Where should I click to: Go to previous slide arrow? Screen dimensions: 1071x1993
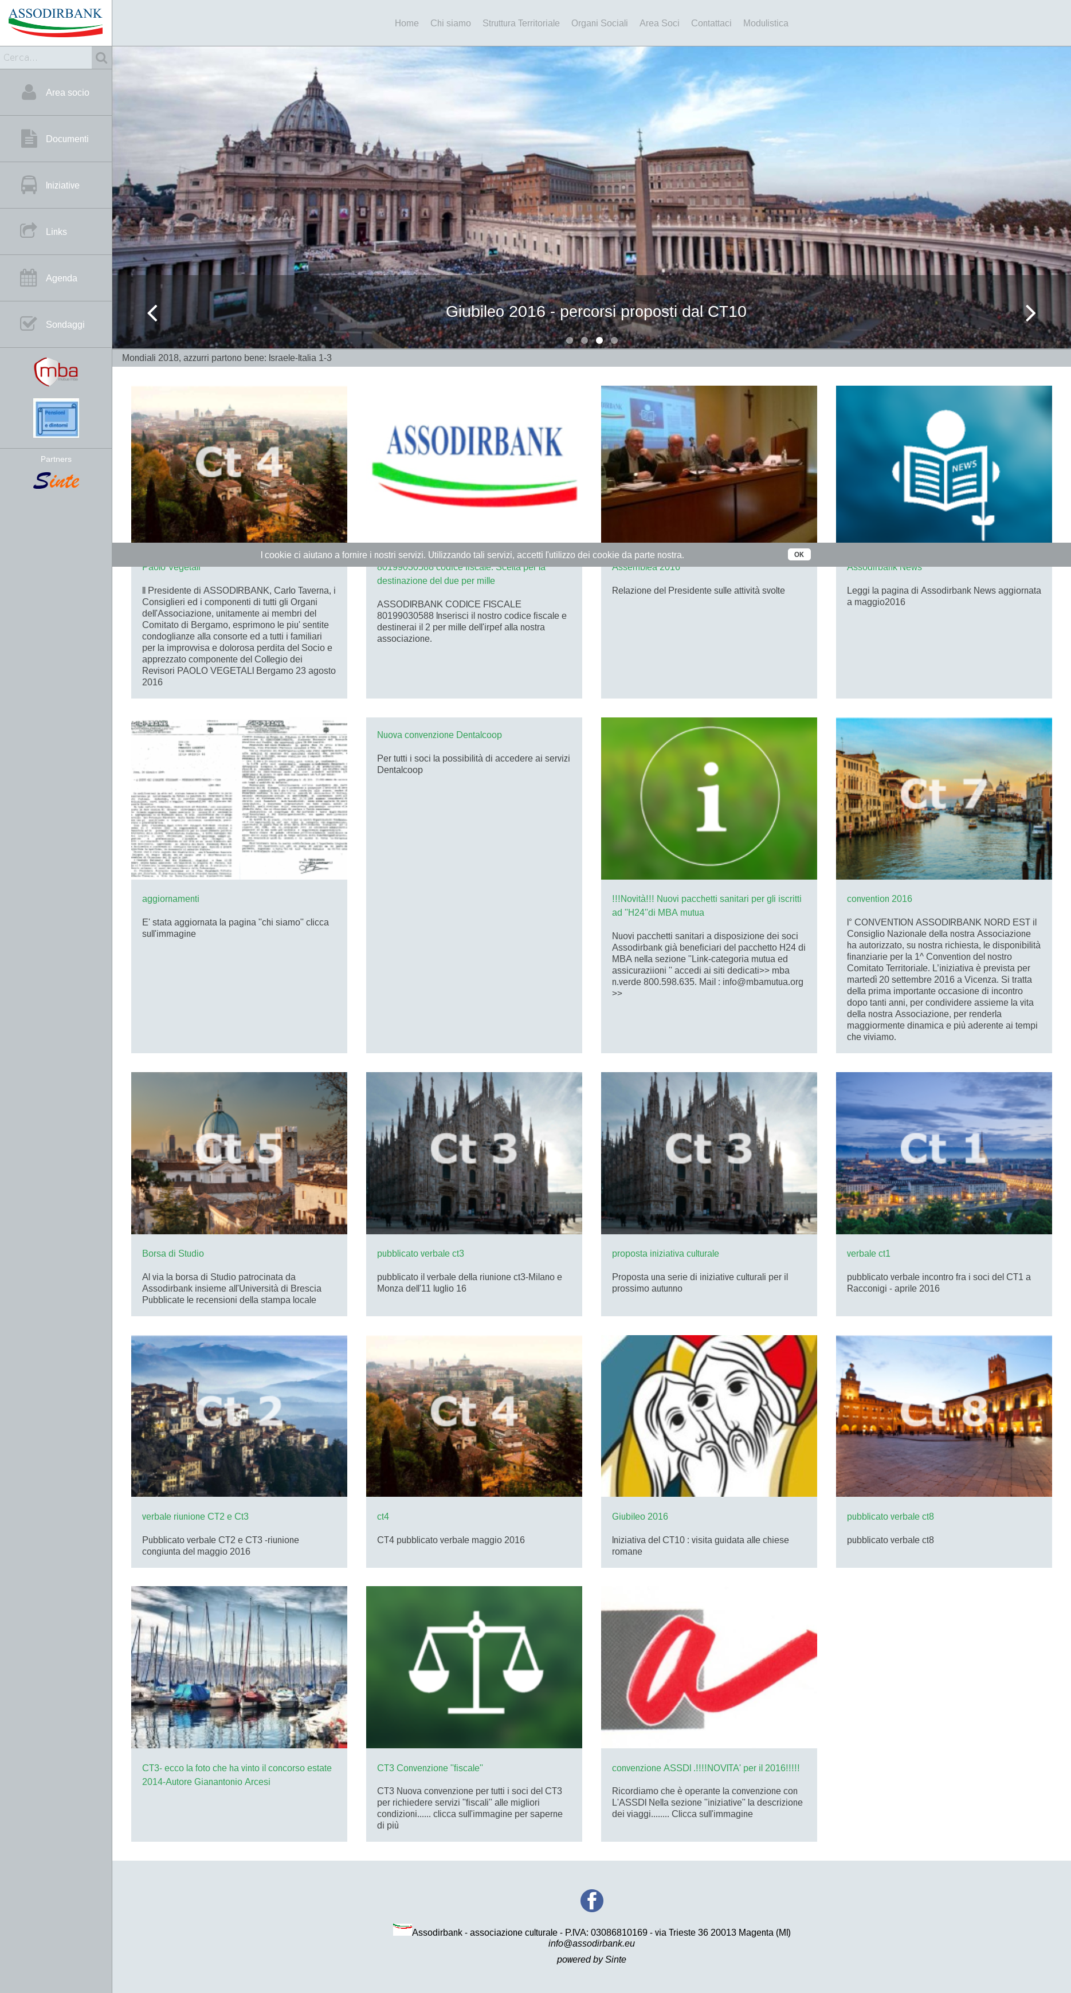152,312
